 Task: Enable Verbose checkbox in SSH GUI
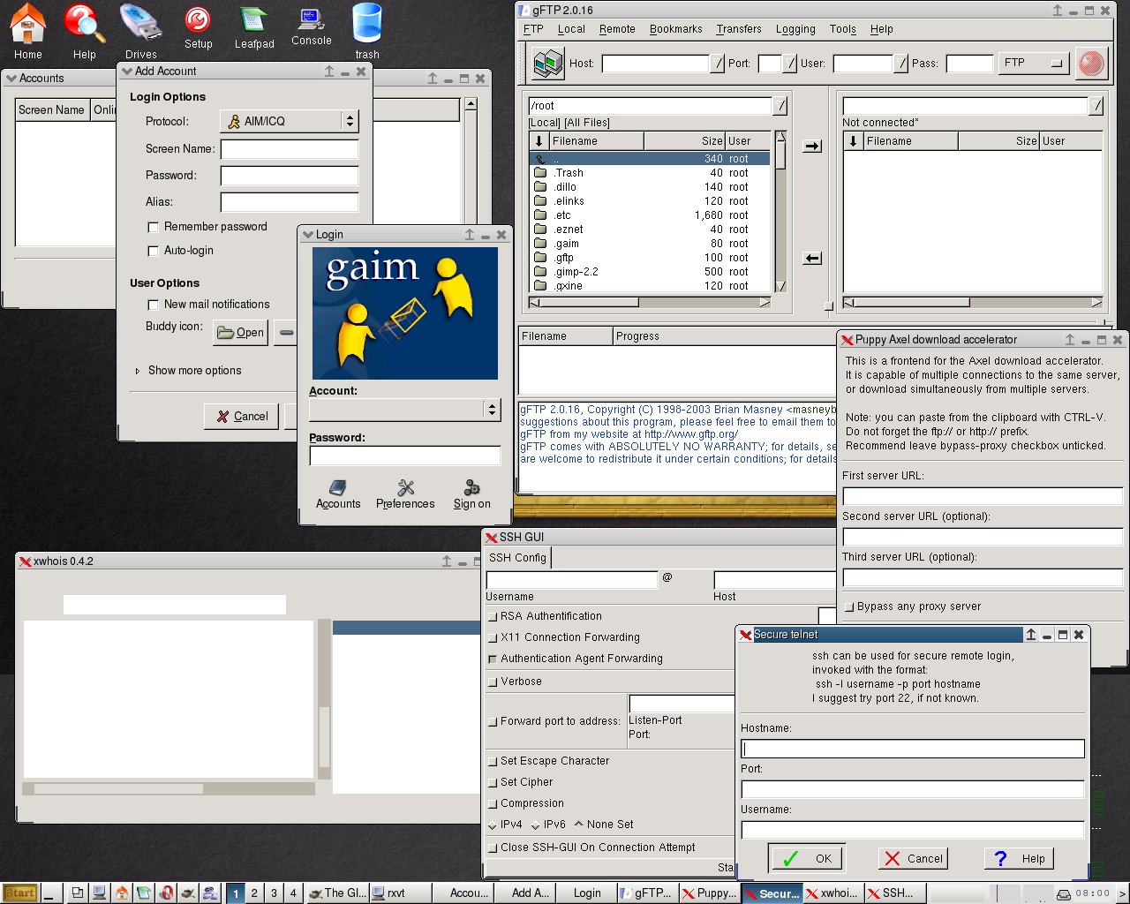coord(493,682)
